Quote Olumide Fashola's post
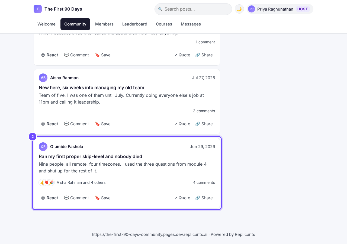 (x=182, y=198)
